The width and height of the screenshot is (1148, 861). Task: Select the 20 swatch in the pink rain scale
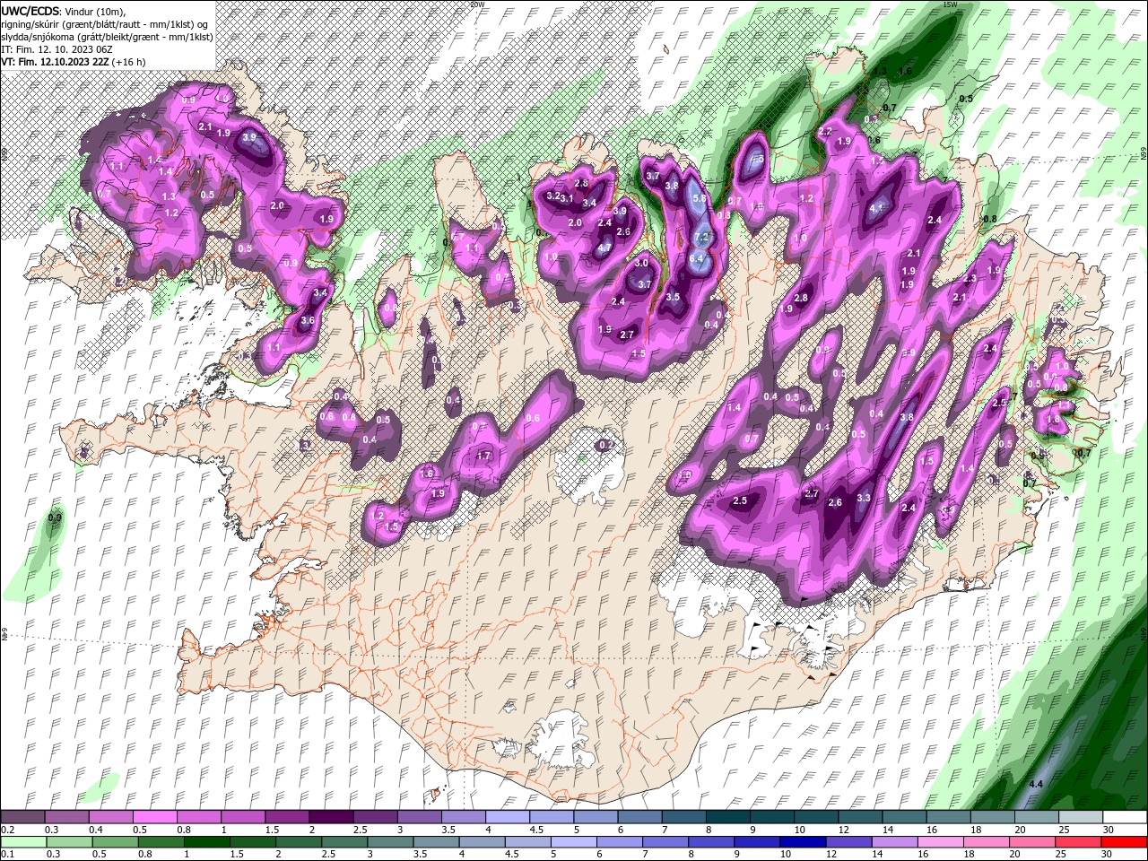click(1033, 842)
